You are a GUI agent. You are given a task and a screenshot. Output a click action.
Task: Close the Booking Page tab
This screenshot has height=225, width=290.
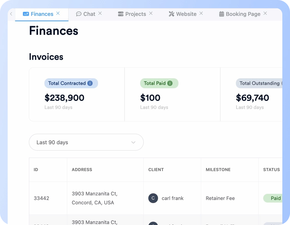pyautogui.click(x=265, y=13)
